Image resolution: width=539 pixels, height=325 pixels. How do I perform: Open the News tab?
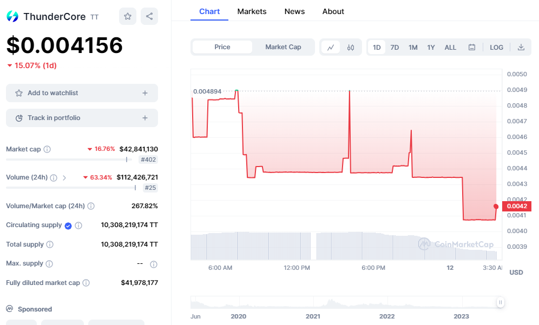[x=294, y=11]
